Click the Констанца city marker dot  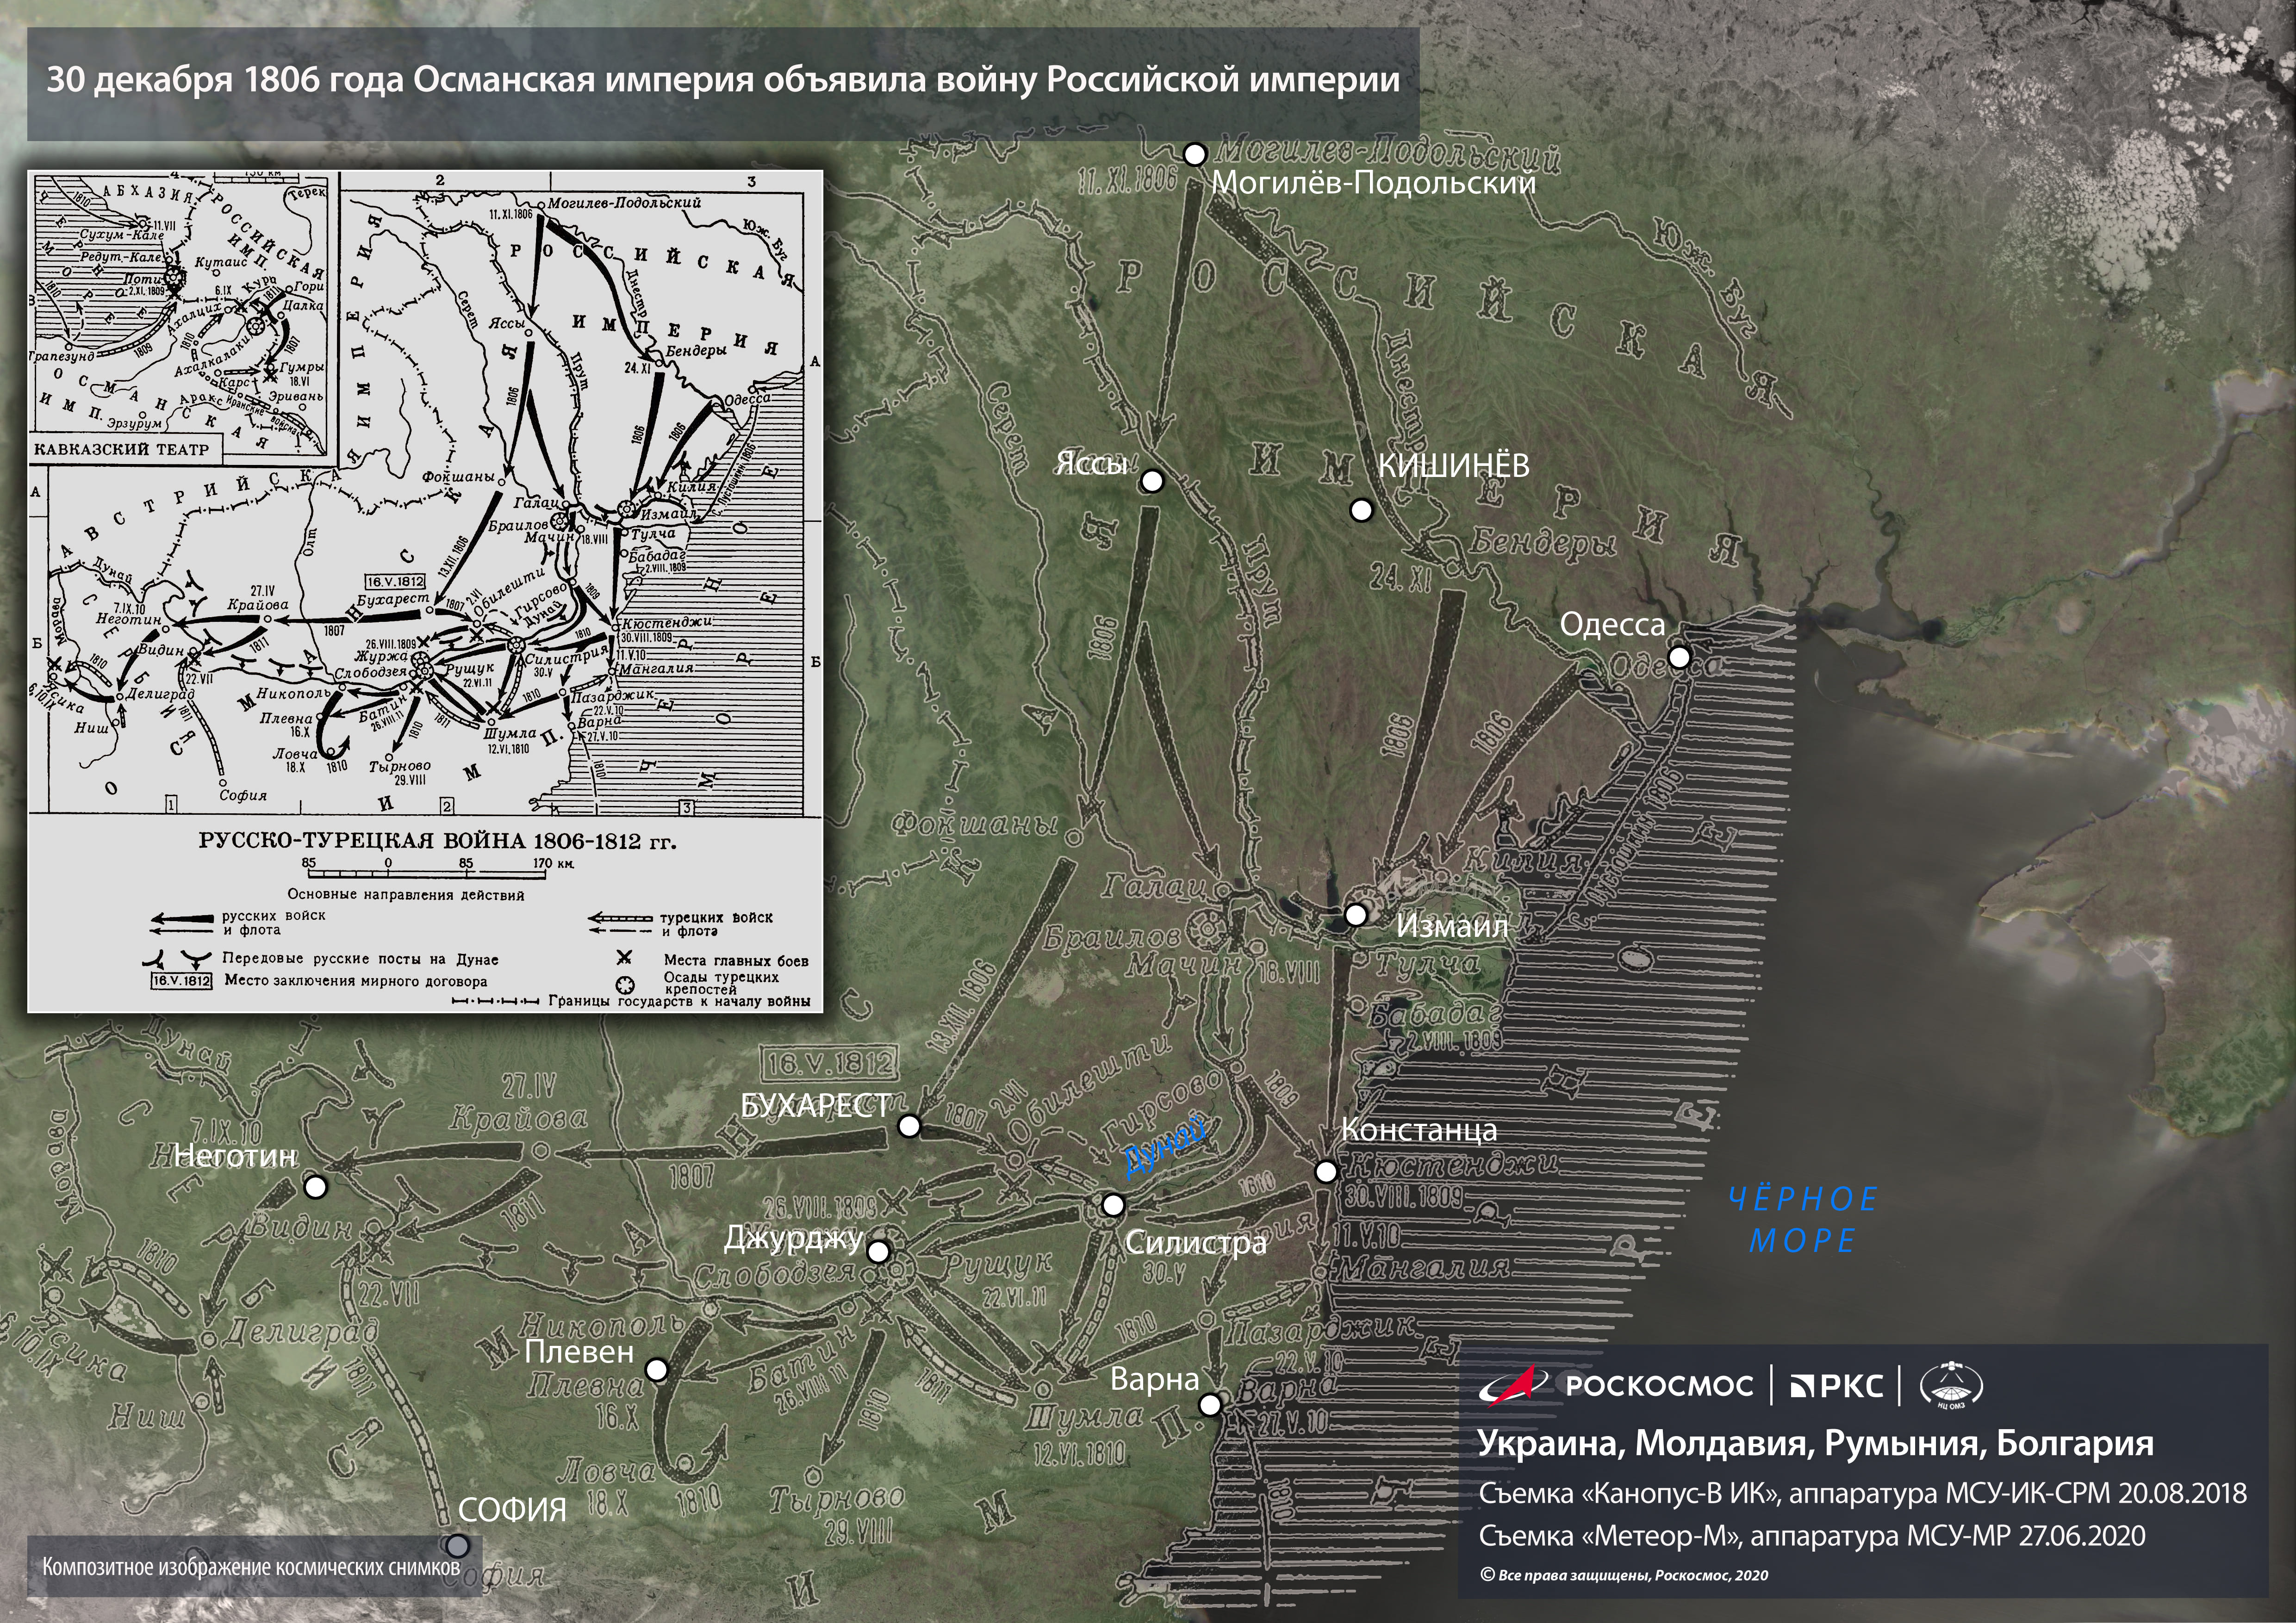(x=1325, y=1171)
